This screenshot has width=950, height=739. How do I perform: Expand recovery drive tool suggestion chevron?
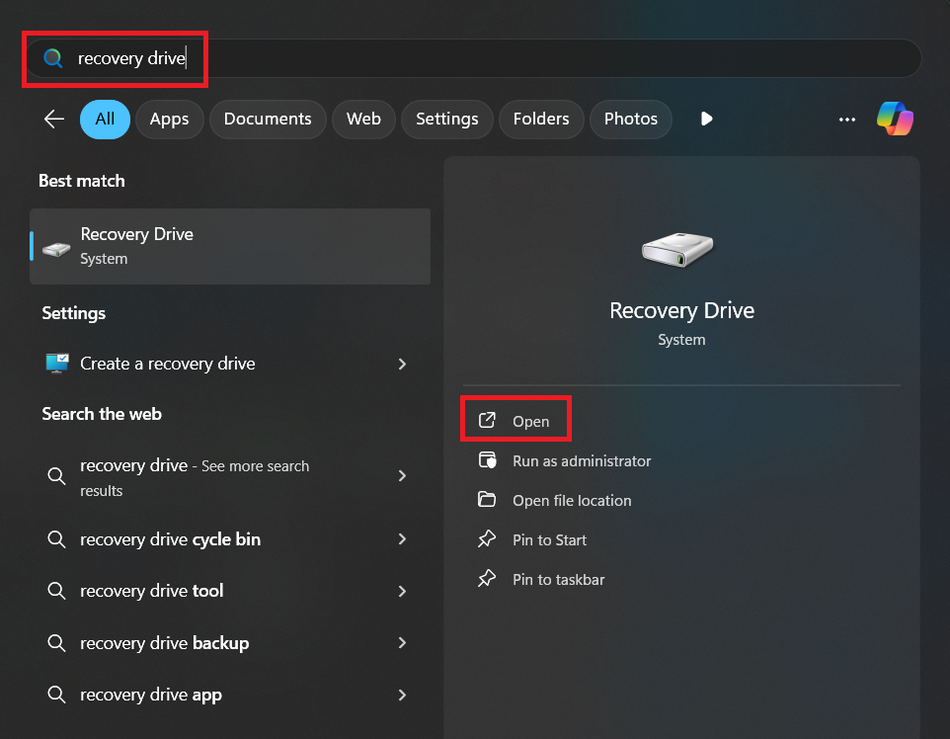click(x=402, y=591)
